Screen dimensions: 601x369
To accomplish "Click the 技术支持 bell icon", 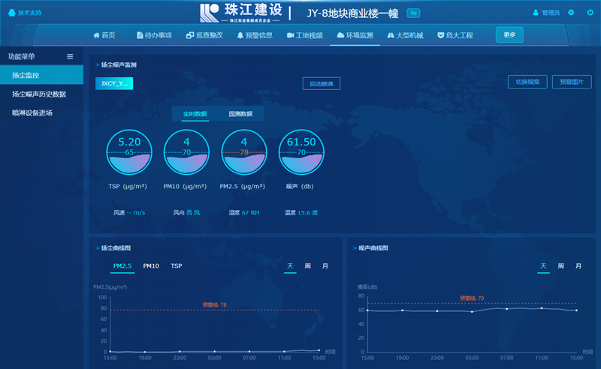I will tap(12, 13).
